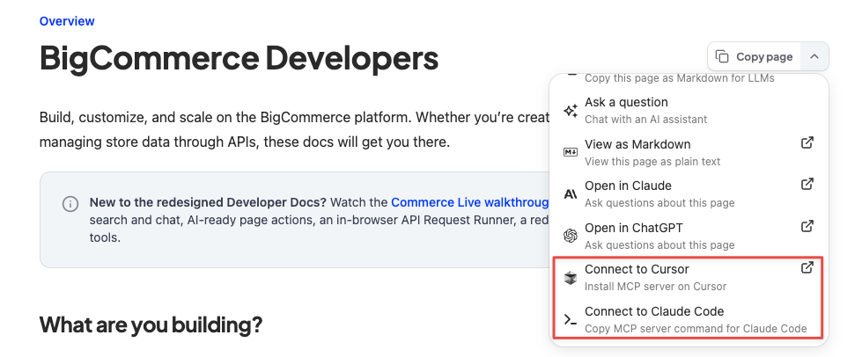Choose Connect to Cursor option
The width and height of the screenshot is (862, 357).
(689, 277)
